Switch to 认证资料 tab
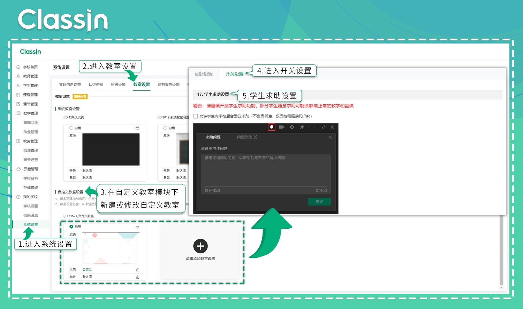 coord(96,85)
